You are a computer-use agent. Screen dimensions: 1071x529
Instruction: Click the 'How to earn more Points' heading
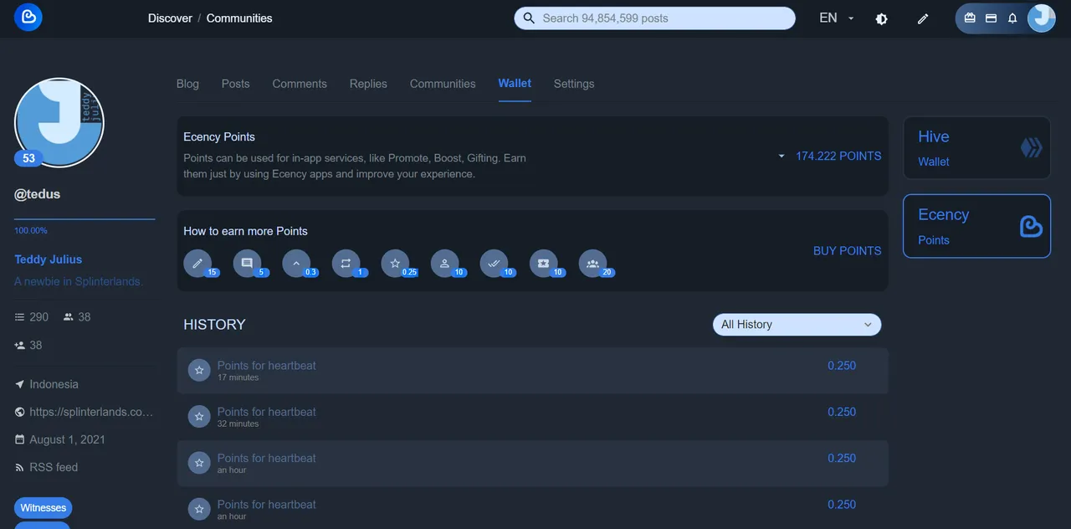coord(245,231)
